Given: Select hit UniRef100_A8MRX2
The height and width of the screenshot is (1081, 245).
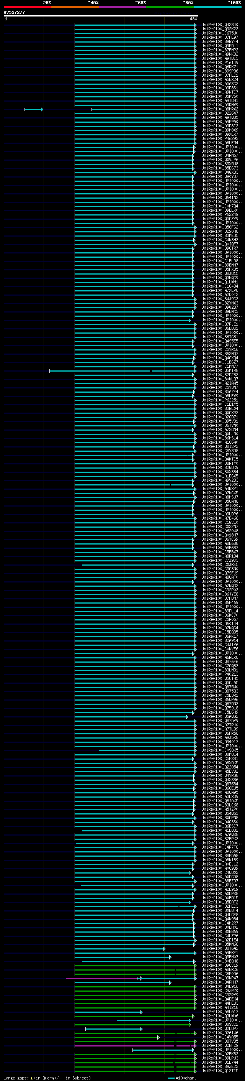Looking at the screenshot, I should click(219, 109).
